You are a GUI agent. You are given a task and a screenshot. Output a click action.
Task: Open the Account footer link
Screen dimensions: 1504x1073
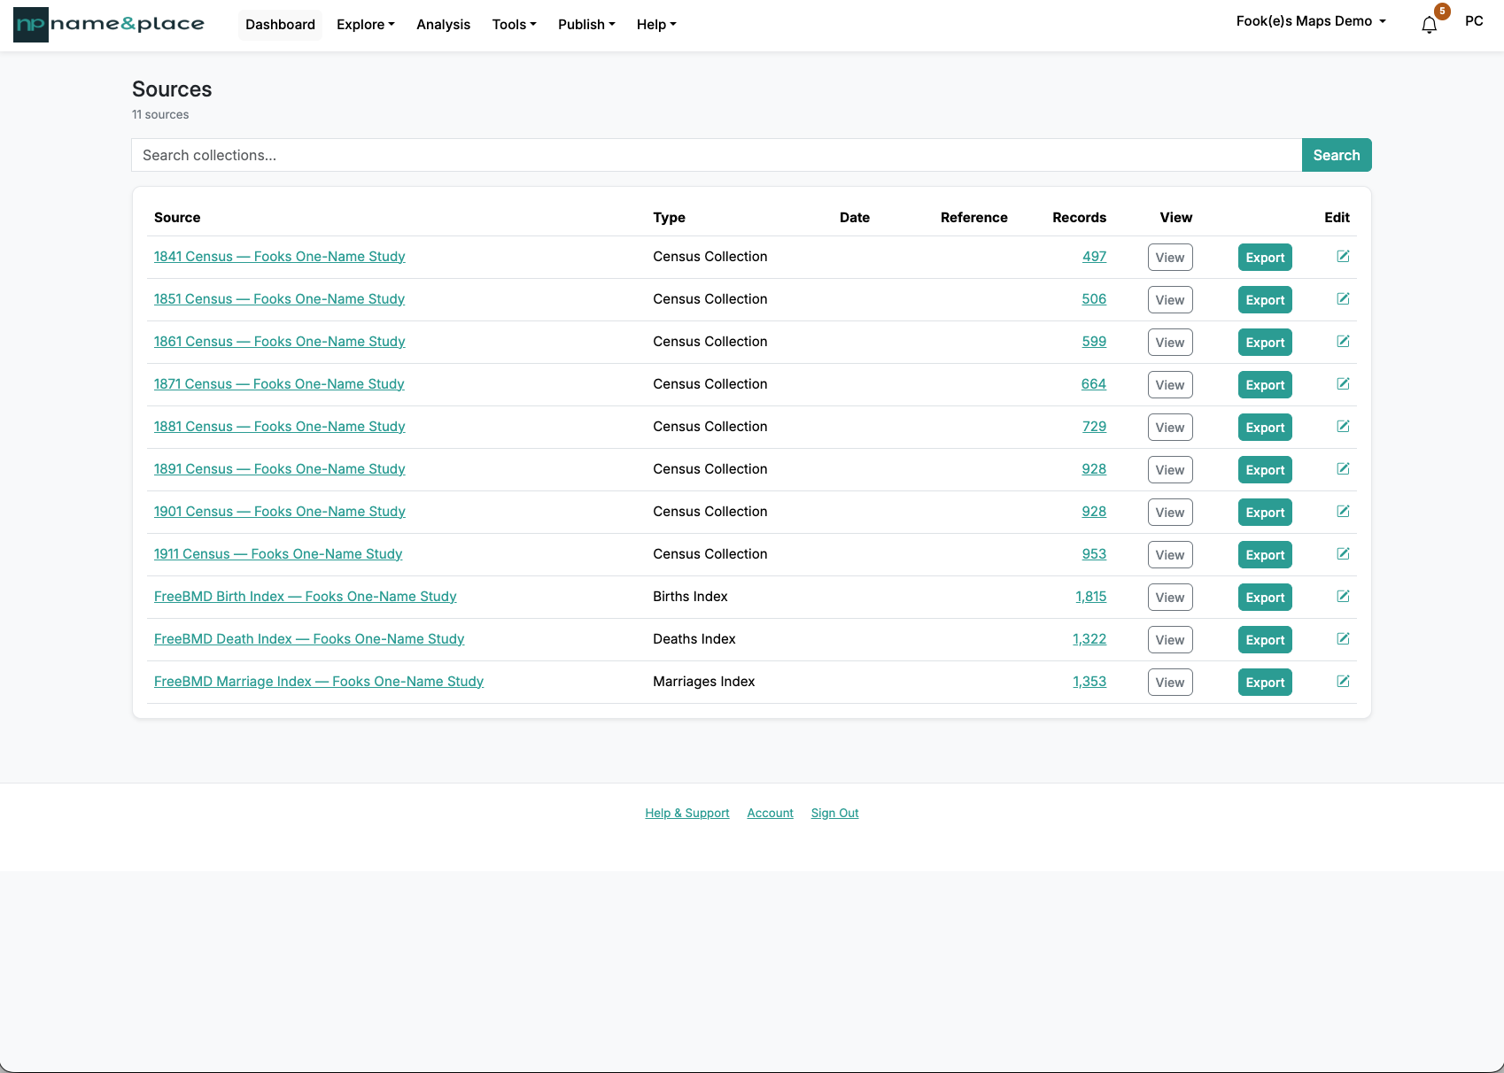pos(771,813)
